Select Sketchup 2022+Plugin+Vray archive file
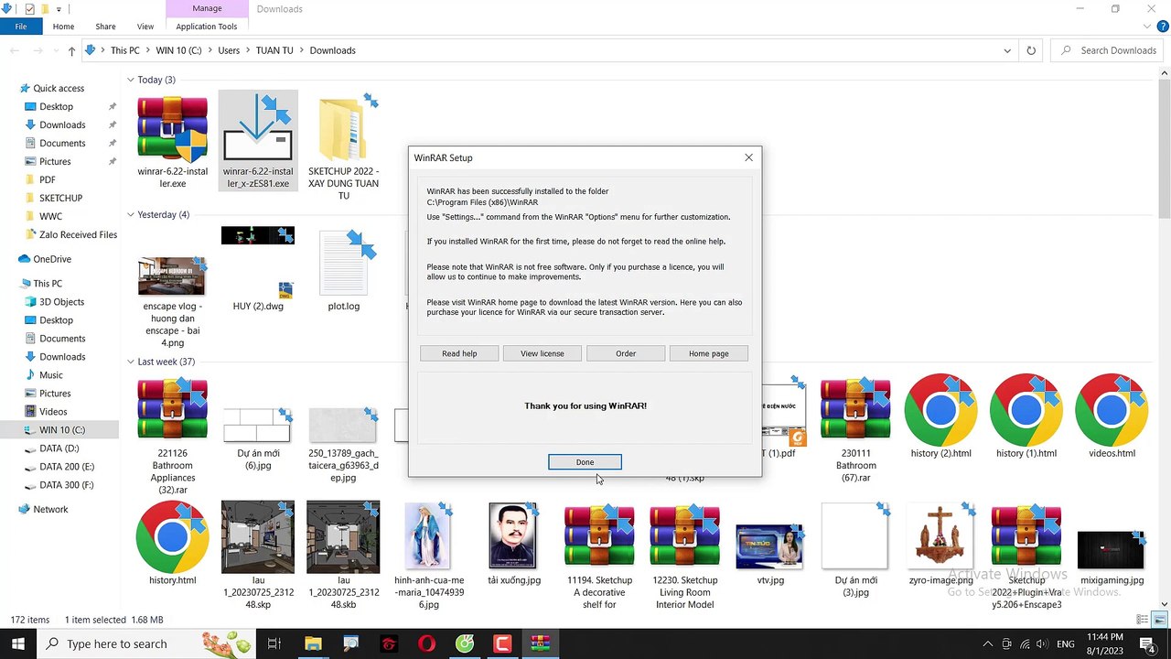Image resolution: width=1171 pixels, height=659 pixels. 1026,536
